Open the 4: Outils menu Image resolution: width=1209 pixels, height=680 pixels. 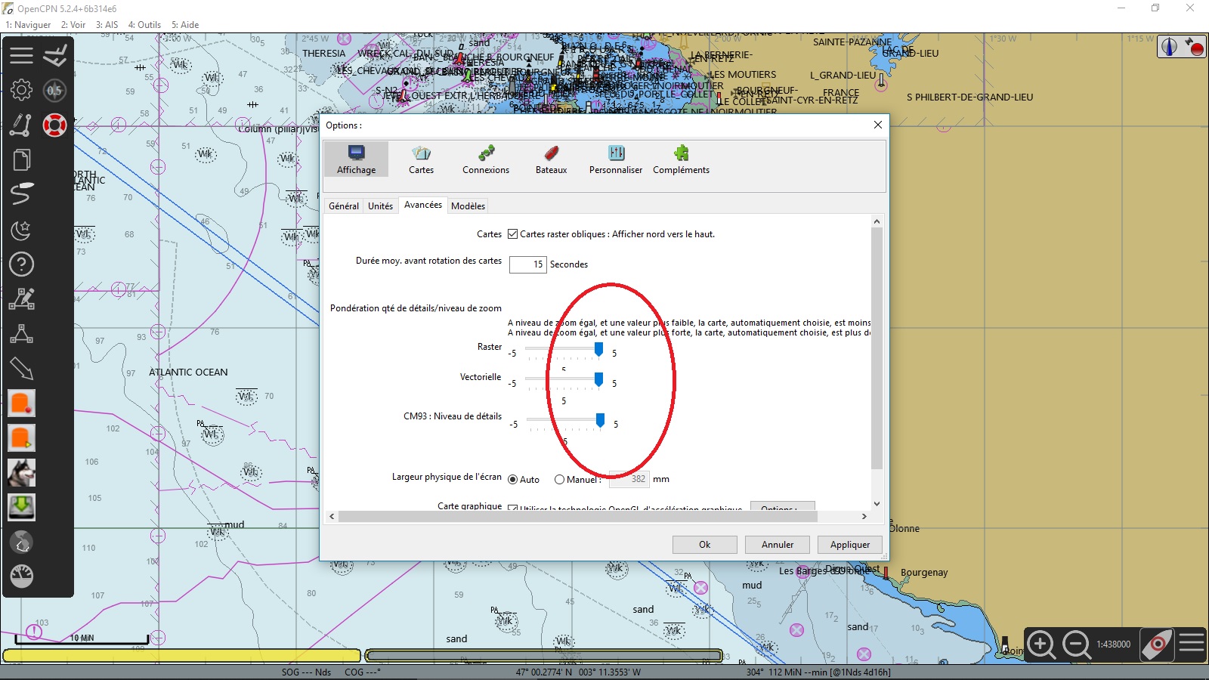point(144,25)
